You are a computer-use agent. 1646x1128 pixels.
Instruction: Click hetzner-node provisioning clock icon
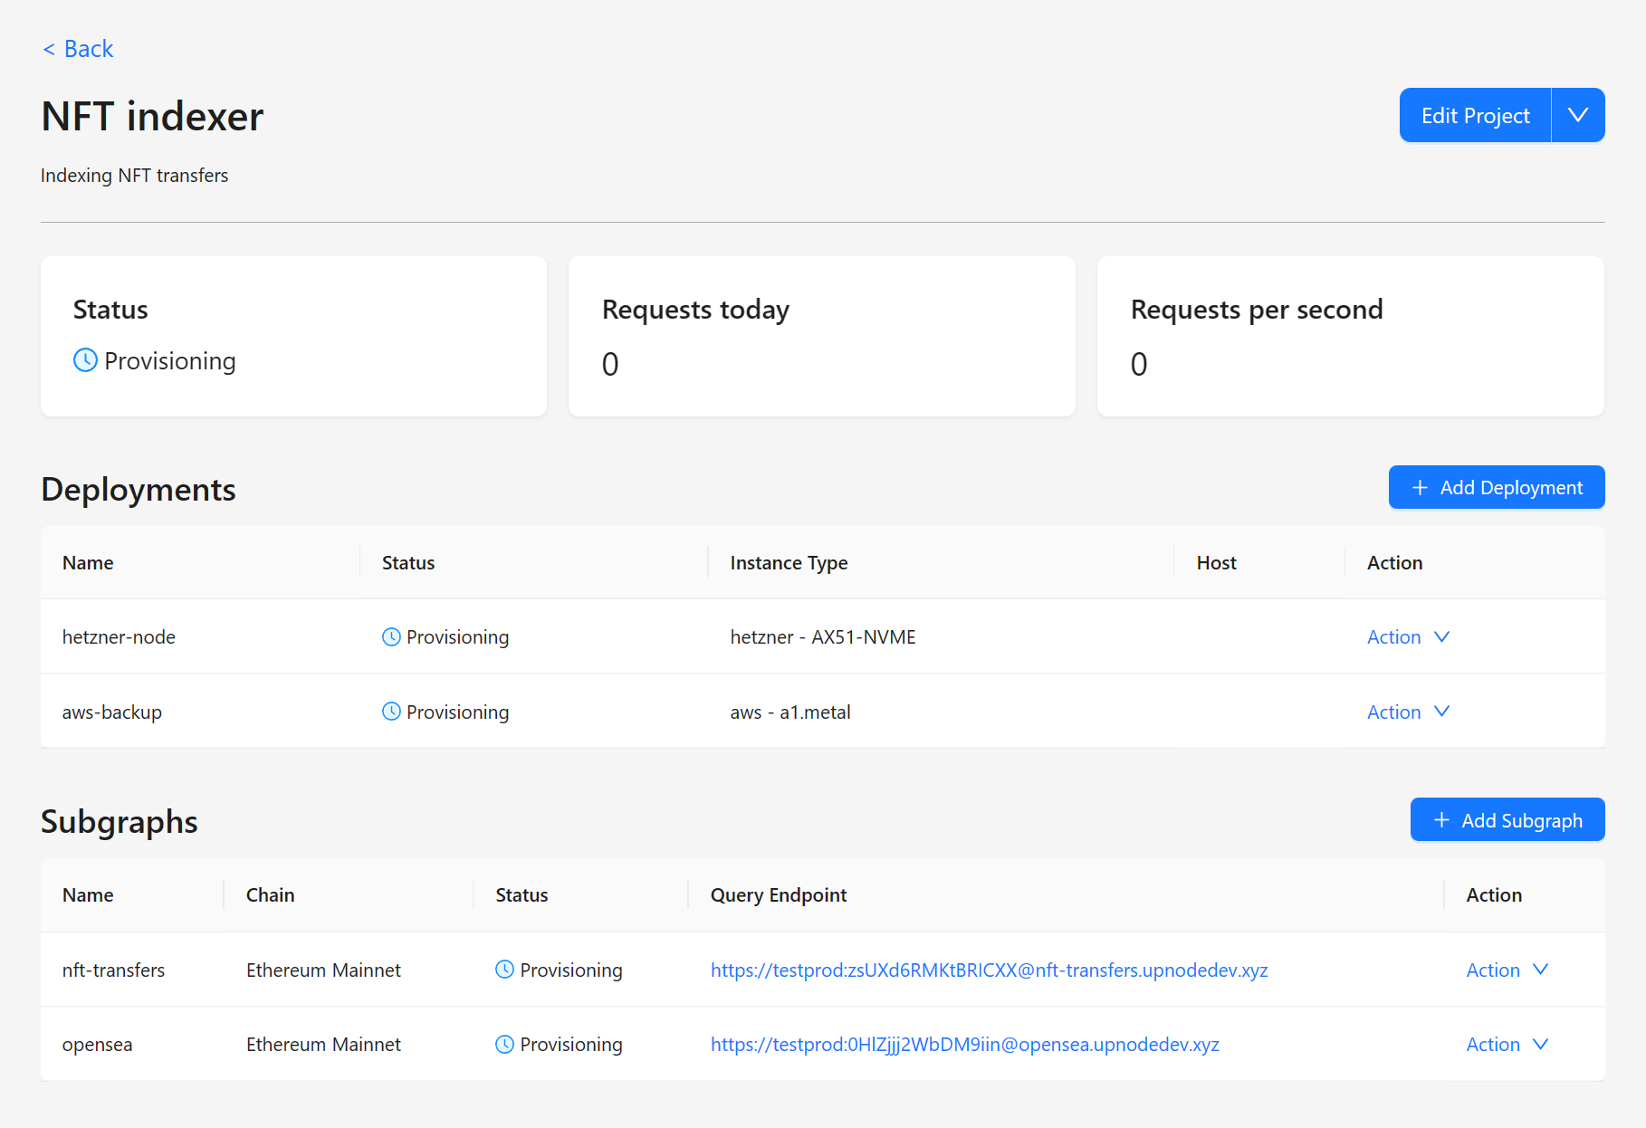[391, 637]
